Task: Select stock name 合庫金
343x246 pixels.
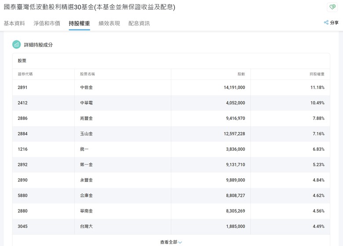Action: (x=86, y=195)
